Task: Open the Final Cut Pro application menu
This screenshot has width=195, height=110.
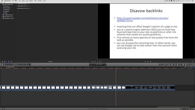Action: pyautogui.click(x=7, y=1)
